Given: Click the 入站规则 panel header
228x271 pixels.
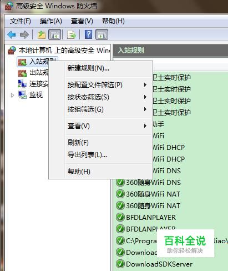Looking at the screenshot, I should click(x=170, y=51).
